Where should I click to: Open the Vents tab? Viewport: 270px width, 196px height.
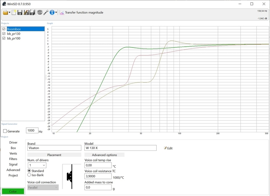13,153
